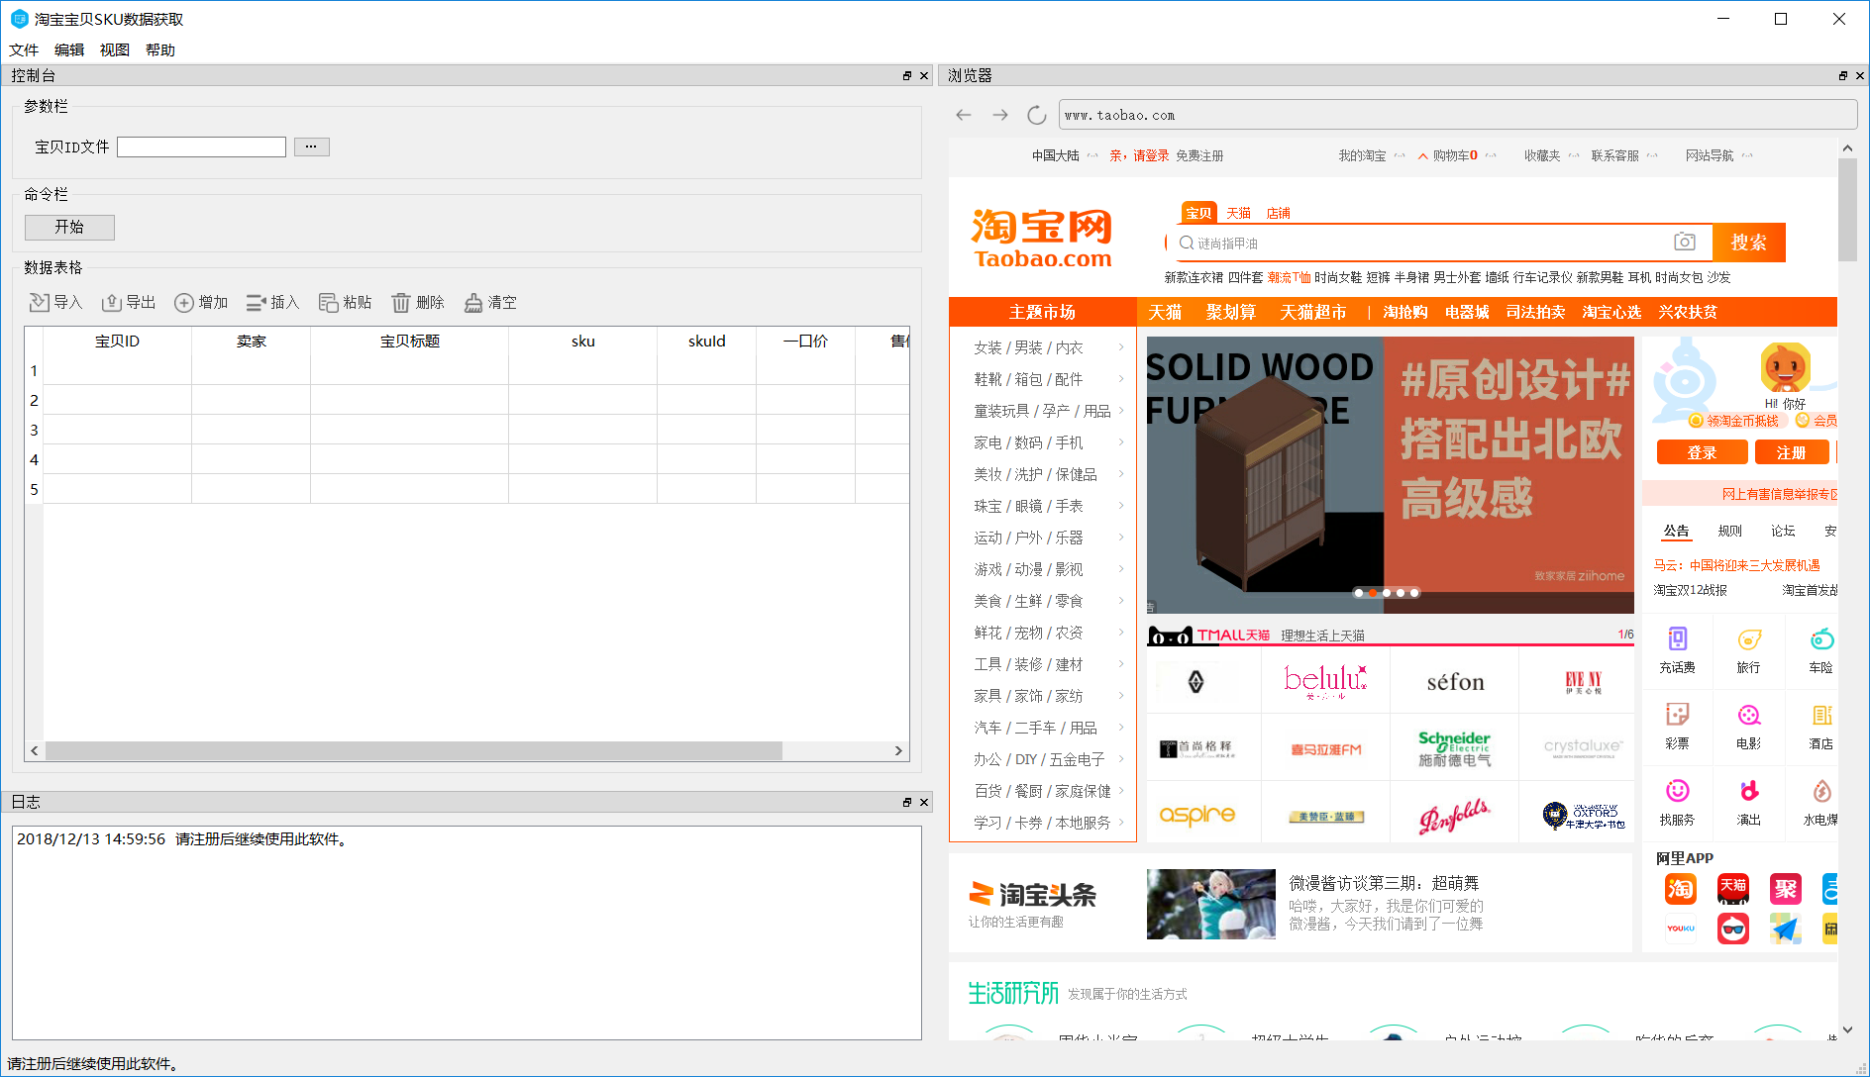
Task: Open the 彩票 lottery icon
Action: click(x=1677, y=715)
